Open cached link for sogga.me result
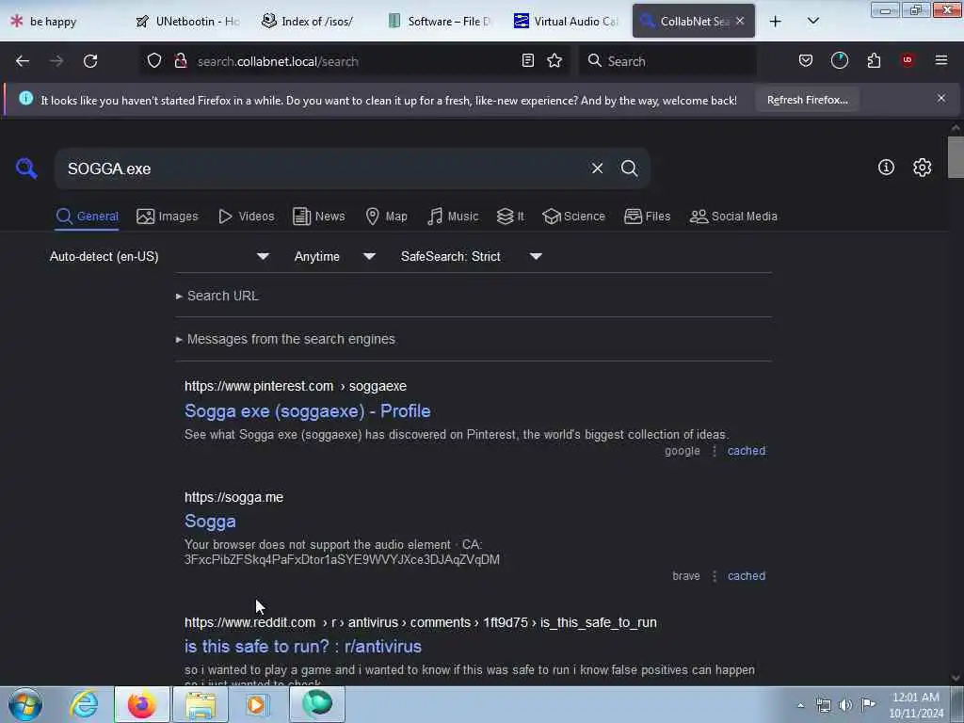Image resolution: width=964 pixels, height=723 pixels. 747,576
